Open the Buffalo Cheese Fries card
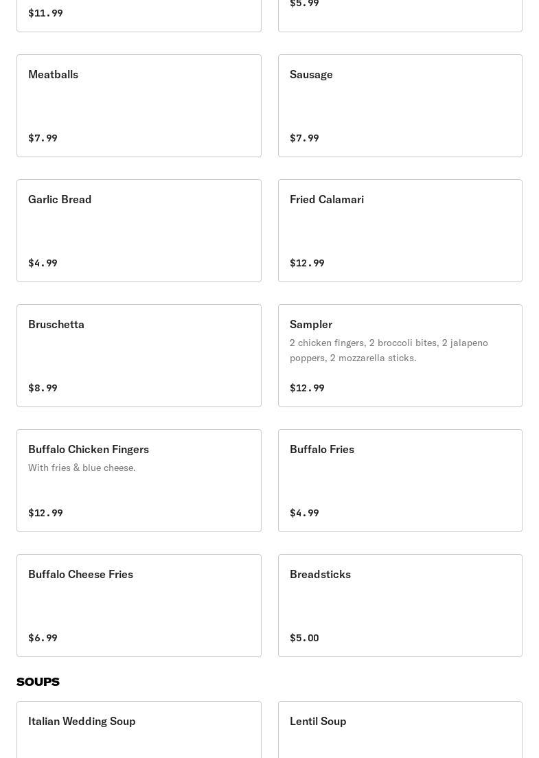This screenshot has height=758, width=539. pyautogui.click(x=139, y=606)
